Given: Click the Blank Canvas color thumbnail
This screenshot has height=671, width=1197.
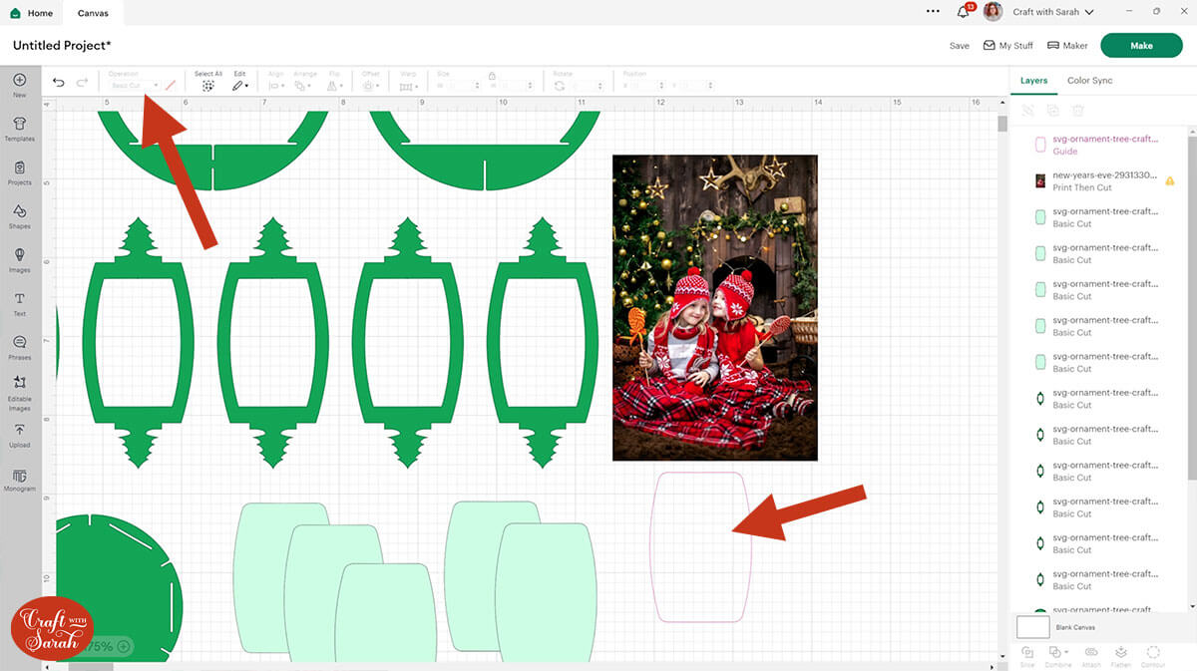Looking at the screenshot, I should (x=1032, y=627).
